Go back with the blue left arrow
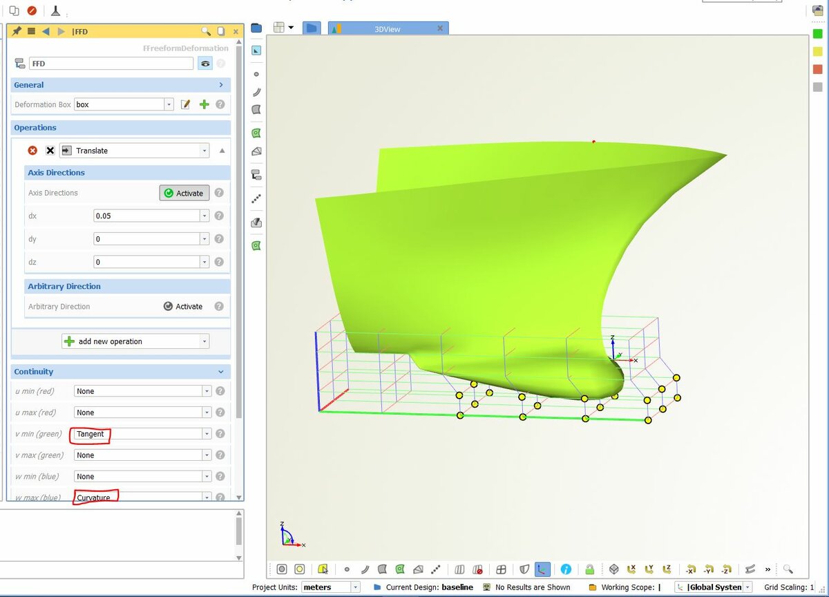Image resolution: width=829 pixels, height=597 pixels. 46,31
